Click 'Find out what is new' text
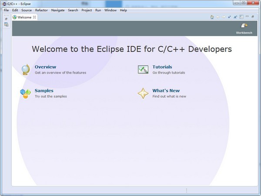261x196 pixels. click(169, 96)
